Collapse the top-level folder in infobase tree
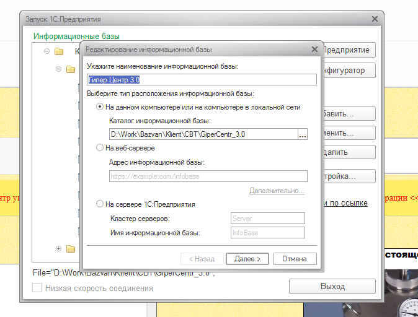Image resolution: width=418 pixels, height=317 pixels. 47,51
